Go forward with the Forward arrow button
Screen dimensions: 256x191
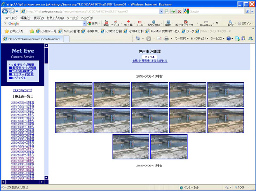click(x=12, y=12)
